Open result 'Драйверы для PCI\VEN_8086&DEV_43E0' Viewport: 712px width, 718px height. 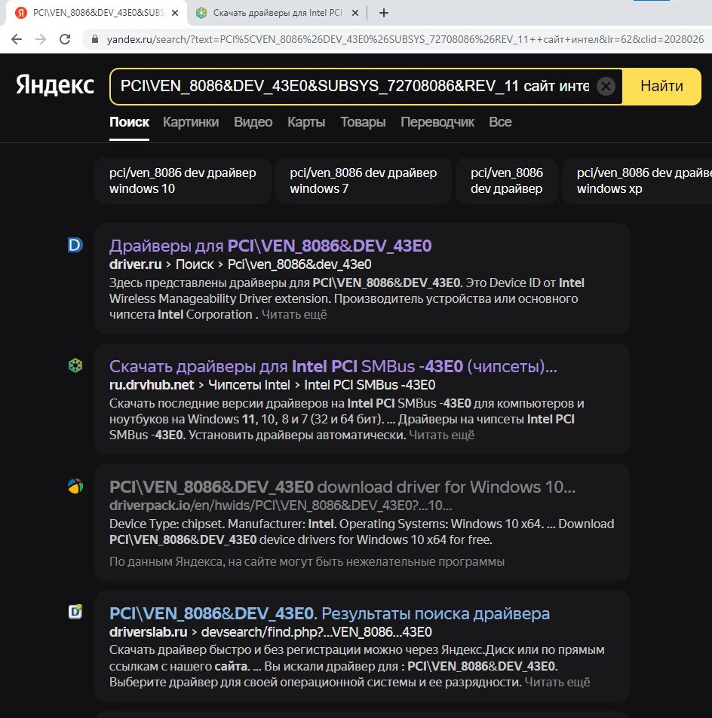(x=271, y=246)
